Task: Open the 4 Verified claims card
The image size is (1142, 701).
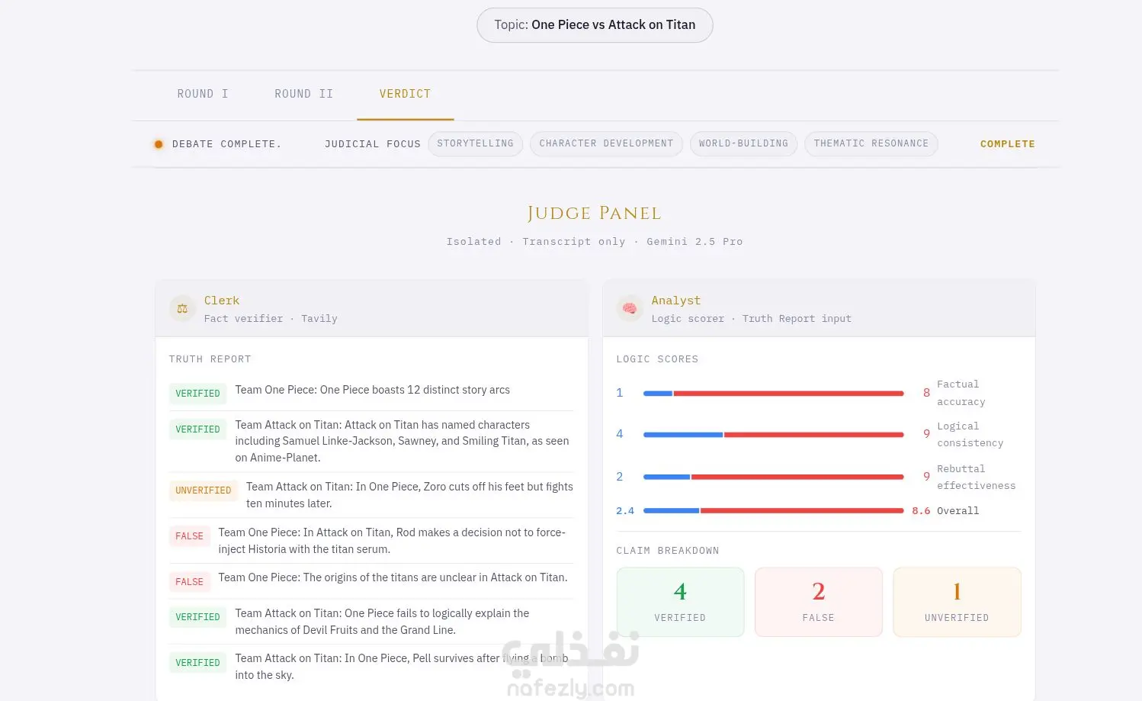Action: (x=680, y=602)
